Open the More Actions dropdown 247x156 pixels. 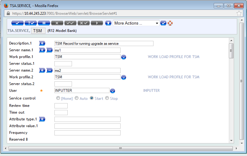[x=136, y=23]
